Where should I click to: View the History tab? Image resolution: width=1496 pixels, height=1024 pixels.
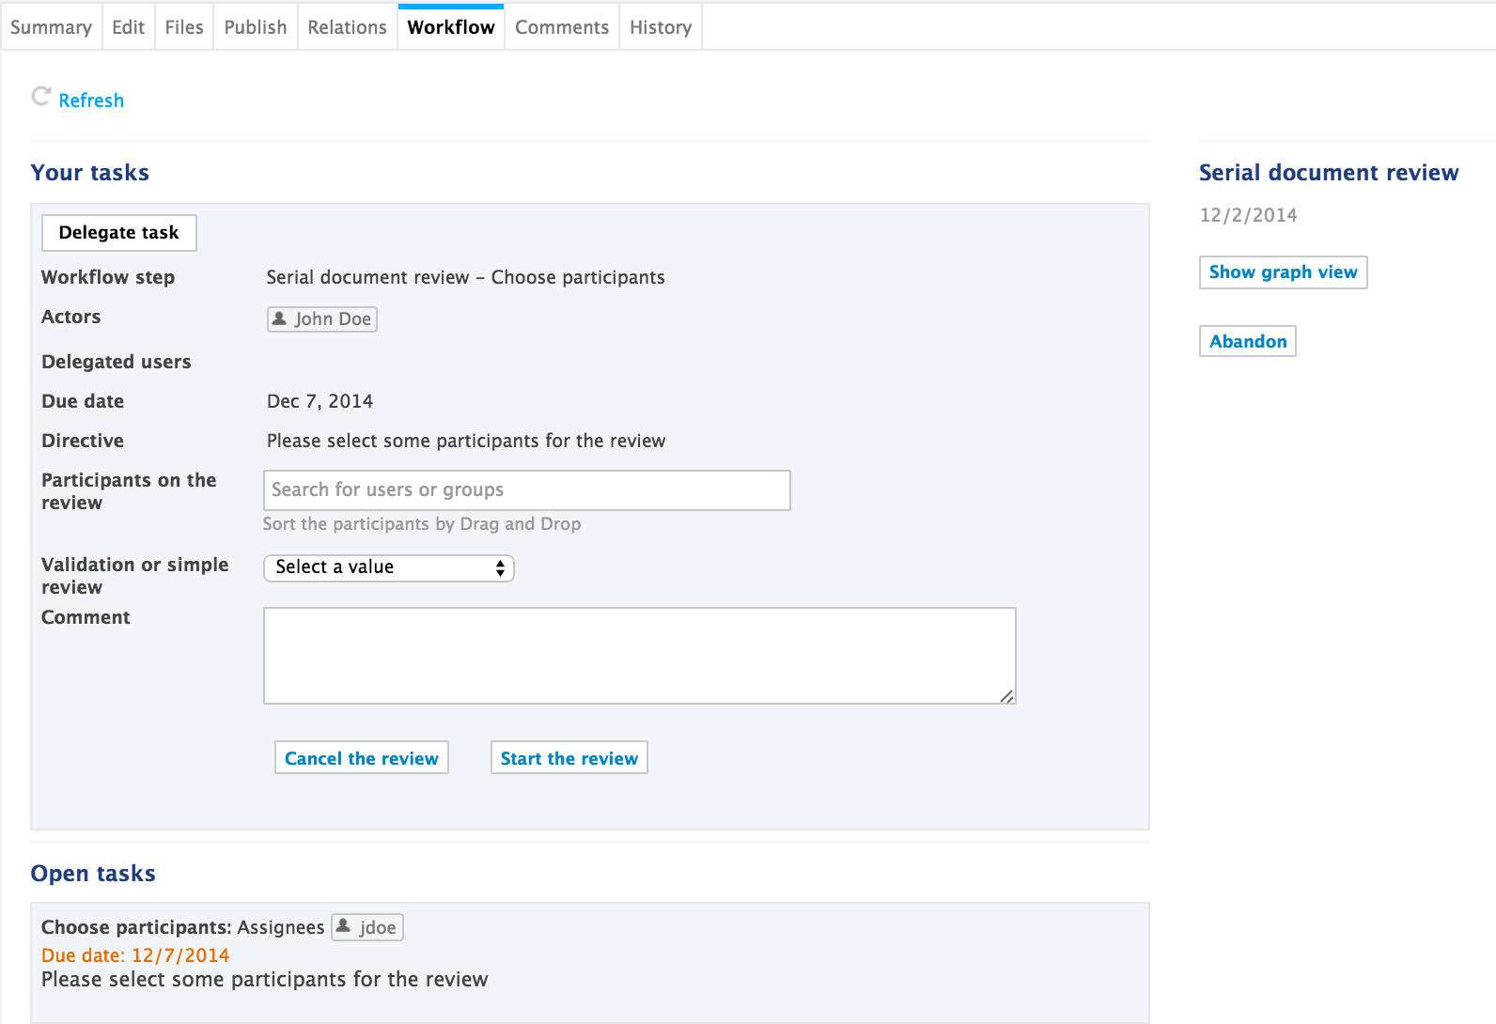click(x=661, y=27)
